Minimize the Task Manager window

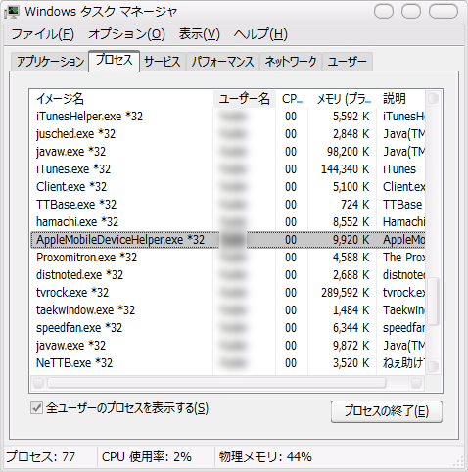(x=384, y=11)
